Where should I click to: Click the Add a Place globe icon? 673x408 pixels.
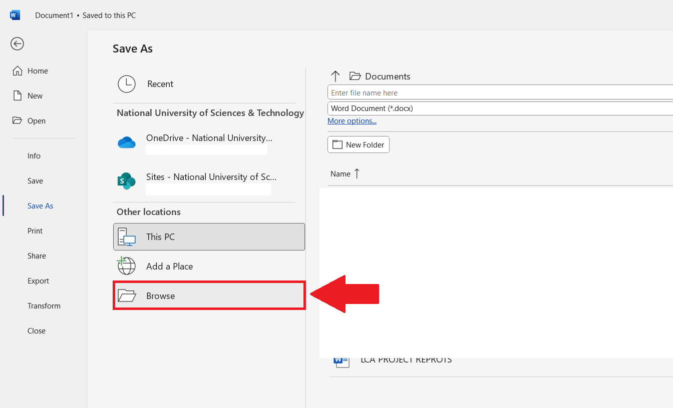[x=126, y=266]
